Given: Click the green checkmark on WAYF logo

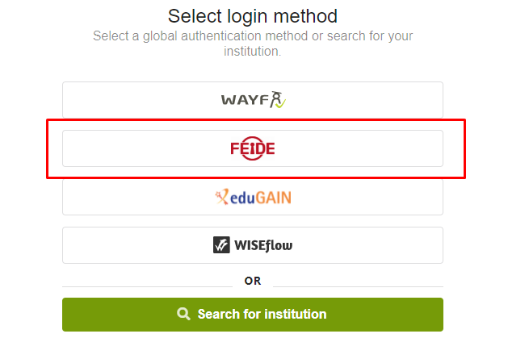Looking at the screenshot, I should (281, 104).
